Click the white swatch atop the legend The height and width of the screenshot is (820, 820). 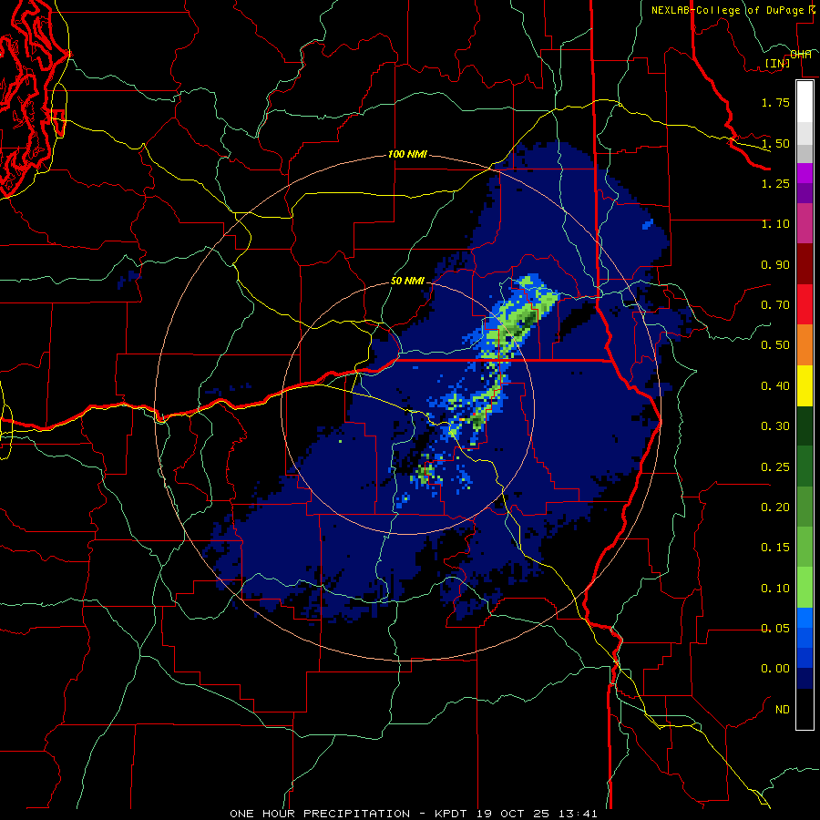(x=805, y=101)
